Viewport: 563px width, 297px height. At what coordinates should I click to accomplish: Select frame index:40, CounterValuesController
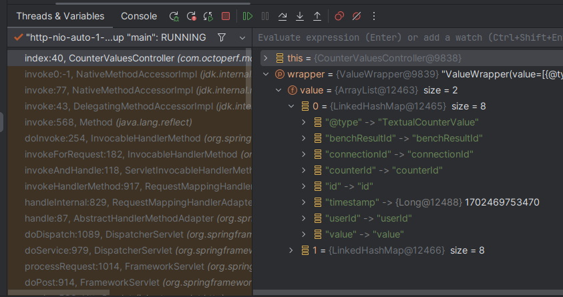click(x=130, y=58)
